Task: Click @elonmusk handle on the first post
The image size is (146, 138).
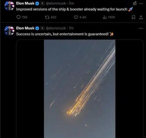Action: coord(56,4)
